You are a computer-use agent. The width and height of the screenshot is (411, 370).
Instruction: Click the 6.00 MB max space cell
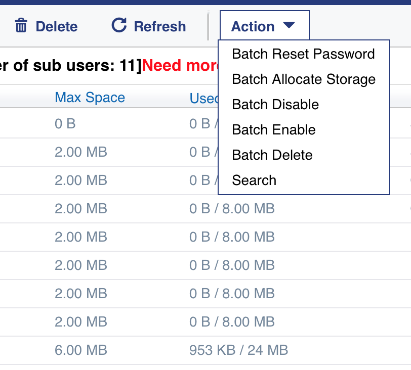81,350
